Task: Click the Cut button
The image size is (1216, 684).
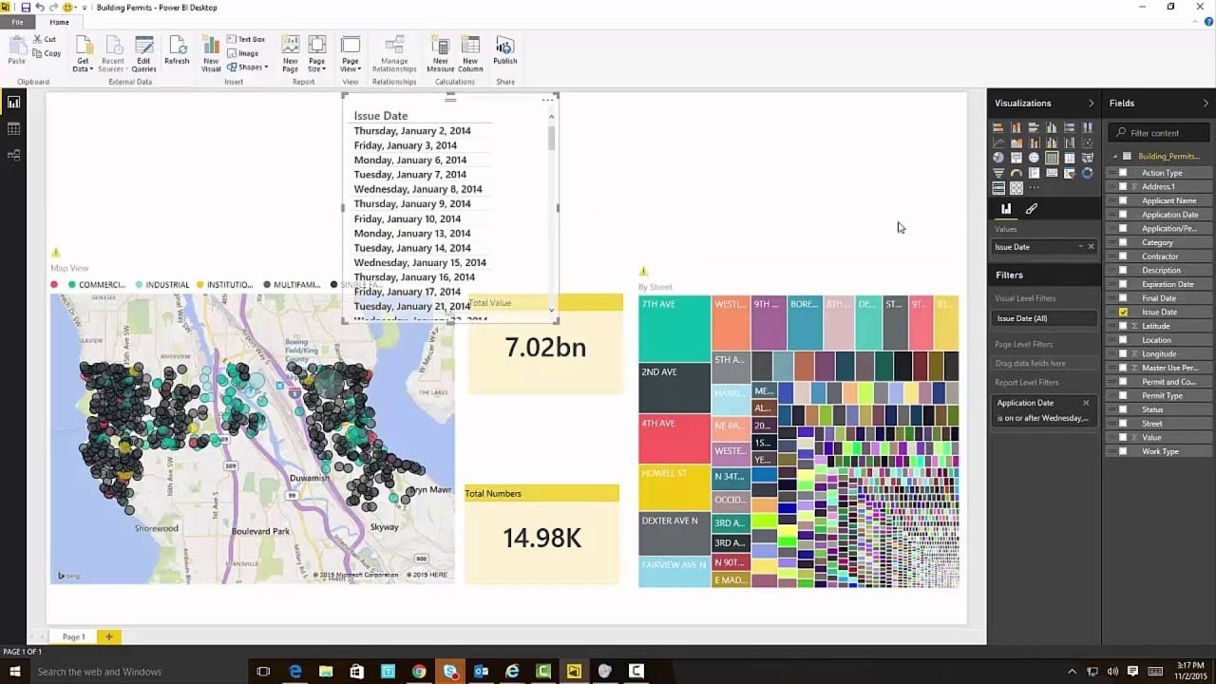Action: 43,39
